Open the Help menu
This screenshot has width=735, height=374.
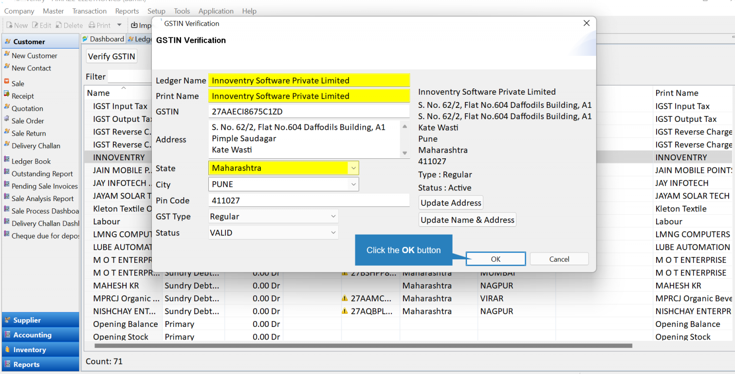click(249, 11)
